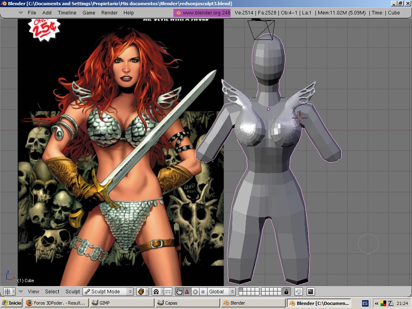412x309 pixels.
Task: Open the viewport draw type selector
Action: pos(143,291)
